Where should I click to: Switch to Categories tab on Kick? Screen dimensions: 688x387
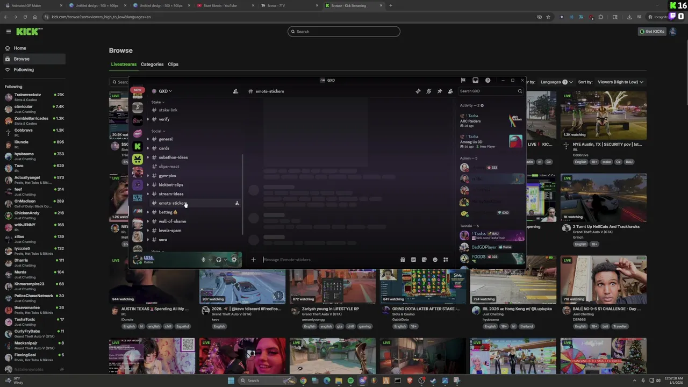tap(152, 64)
